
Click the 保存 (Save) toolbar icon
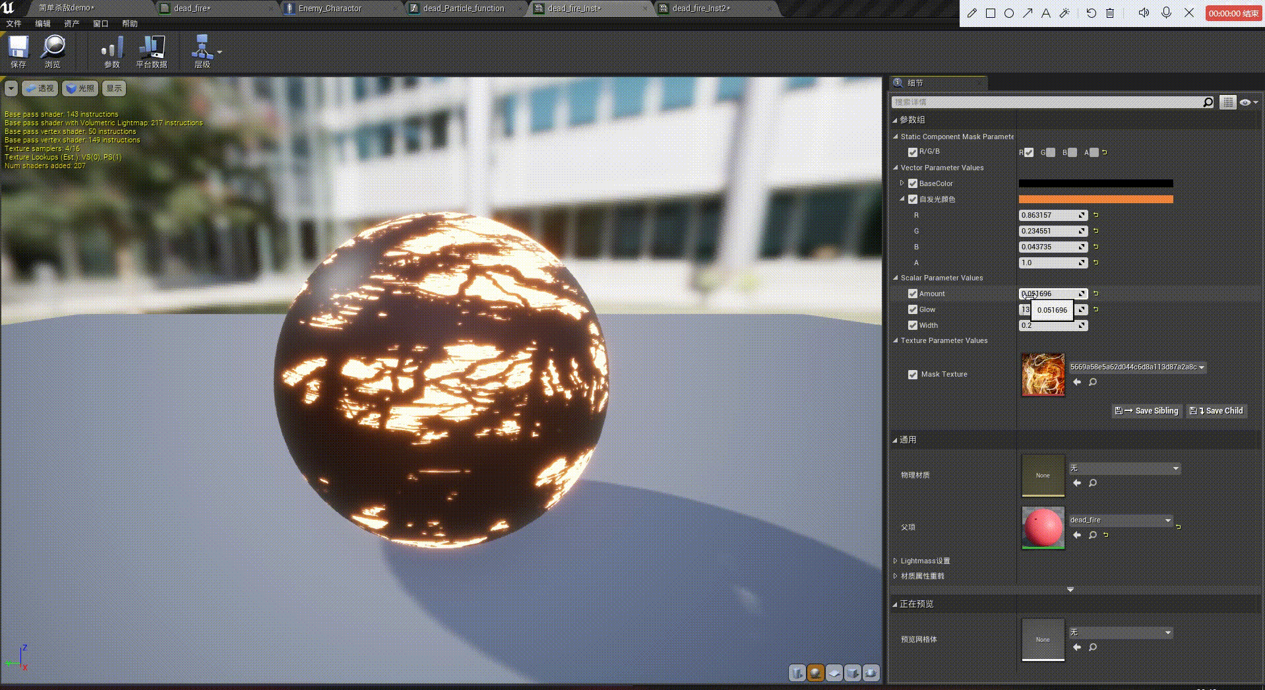pos(18,51)
